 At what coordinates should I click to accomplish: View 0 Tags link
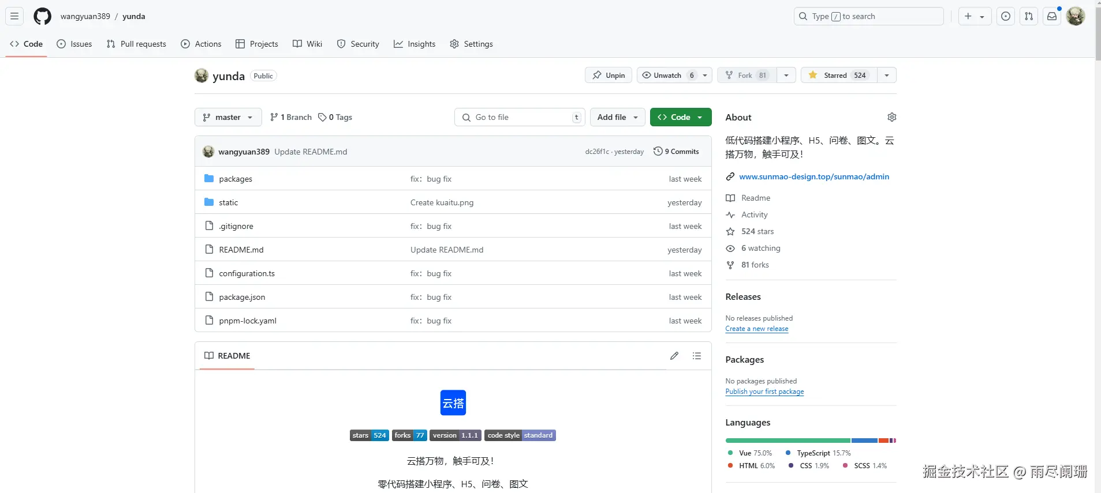[x=335, y=117]
